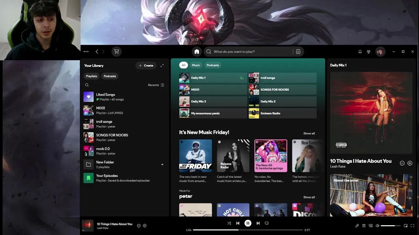Add the song to Liked Songs in the bottom bar
This screenshot has width=419, height=235.
point(145,226)
